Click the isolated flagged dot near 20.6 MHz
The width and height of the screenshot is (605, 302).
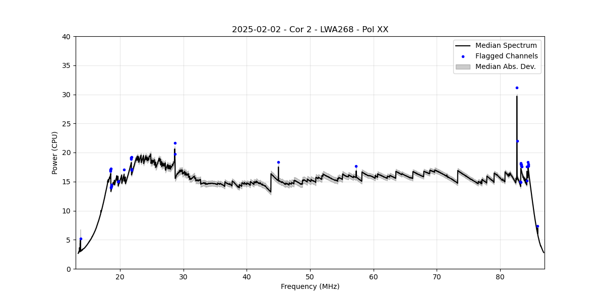click(x=124, y=170)
